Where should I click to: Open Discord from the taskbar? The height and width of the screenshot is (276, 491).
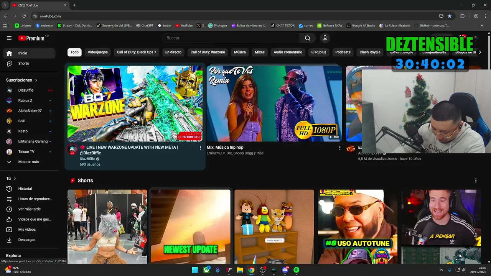(285, 270)
